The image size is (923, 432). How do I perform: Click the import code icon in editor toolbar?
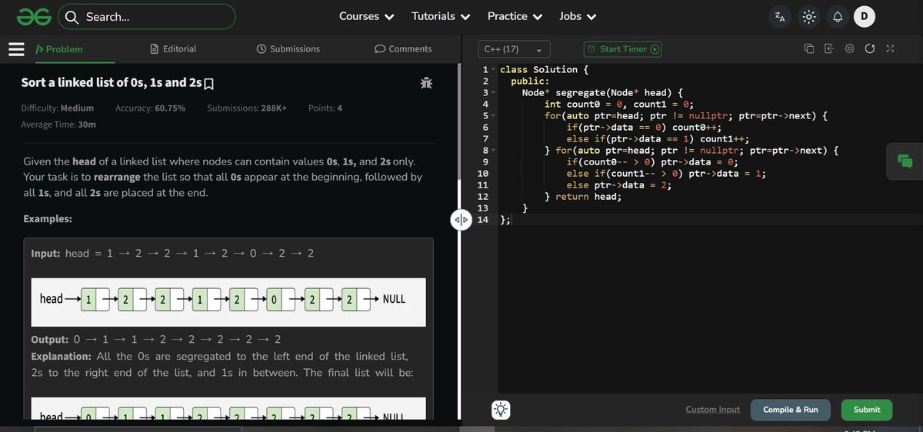click(829, 48)
